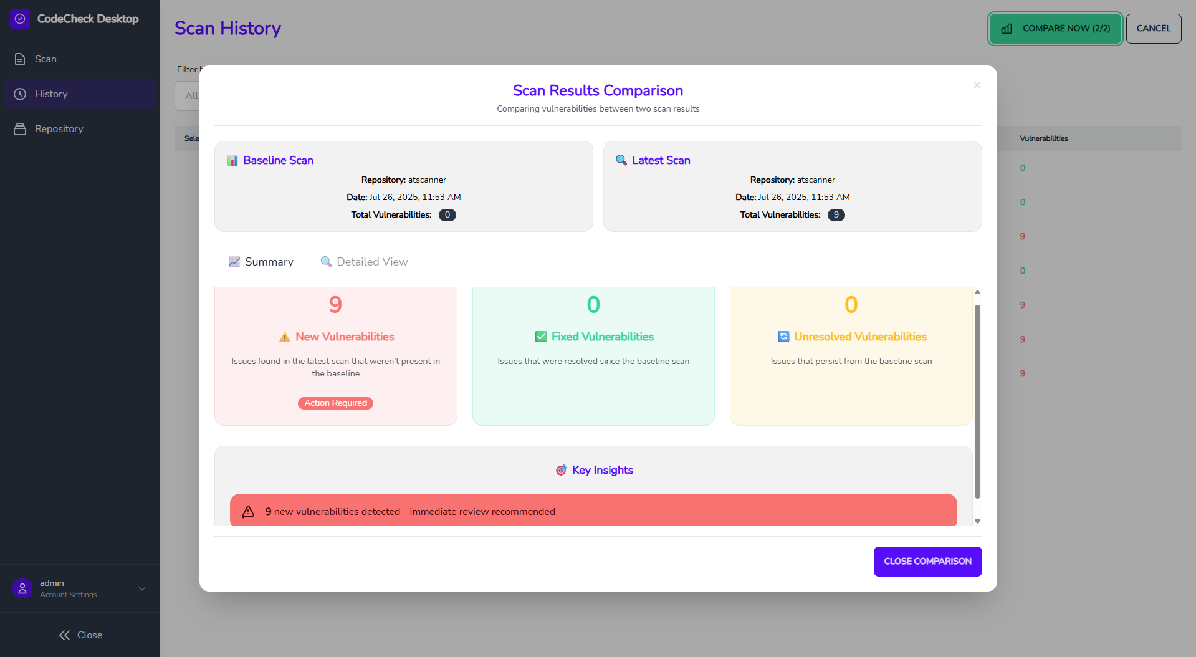This screenshot has height=657, width=1196.
Task: Click Baseline Scan date Jul 26, 2025
Action: [x=415, y=197]
